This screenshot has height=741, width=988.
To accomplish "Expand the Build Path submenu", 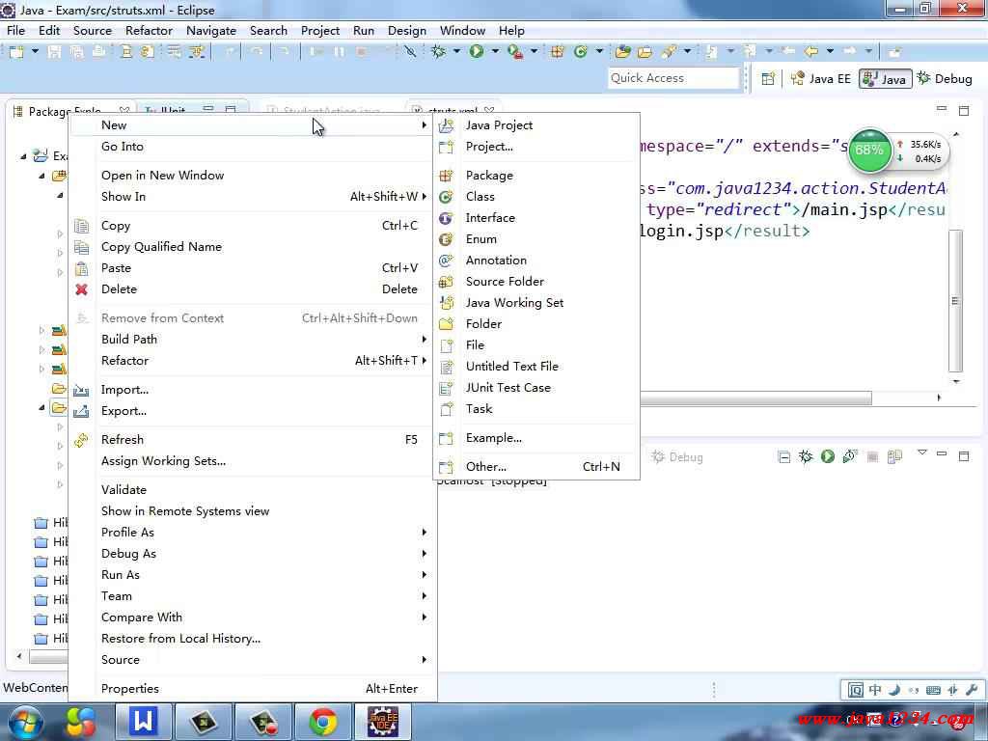I will click(x=252, y=339).
